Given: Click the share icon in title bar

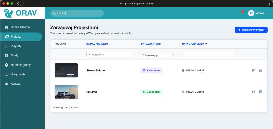Looking at the screenshot, I should pos(268,3).
